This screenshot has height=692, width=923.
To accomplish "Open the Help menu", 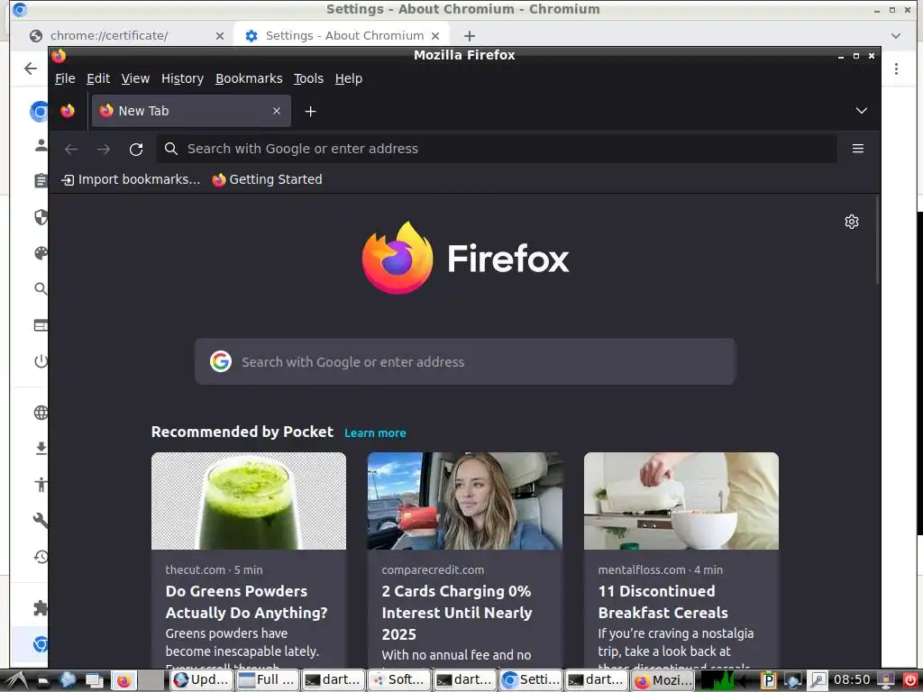I will pyautogui.click(x=349, y=78).
